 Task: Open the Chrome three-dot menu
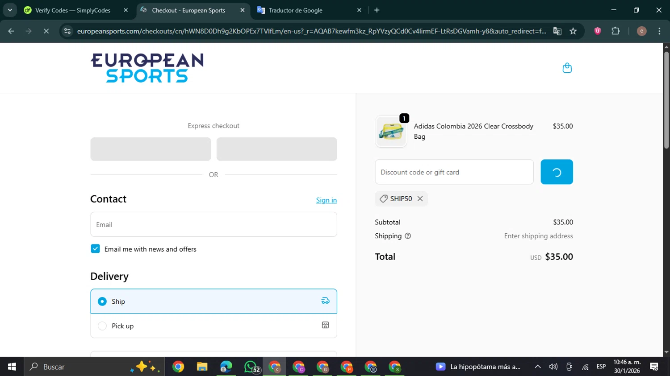click(x=659, y=31)
